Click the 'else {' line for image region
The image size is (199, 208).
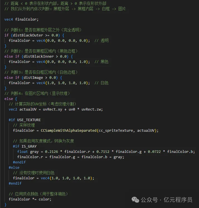pyautogui.click(x=11, y=99)
